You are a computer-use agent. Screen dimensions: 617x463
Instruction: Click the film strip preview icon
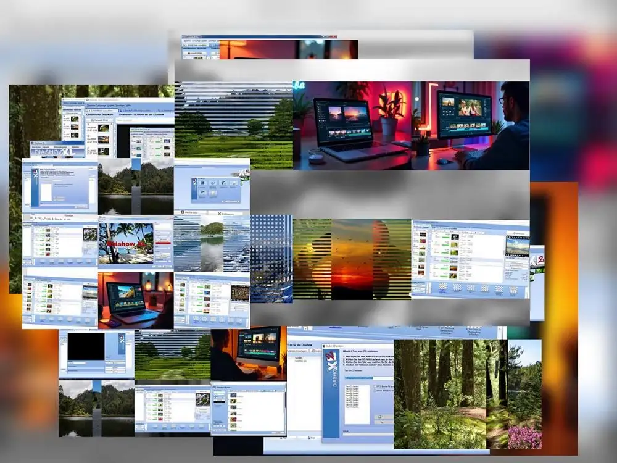click(517, 246)
